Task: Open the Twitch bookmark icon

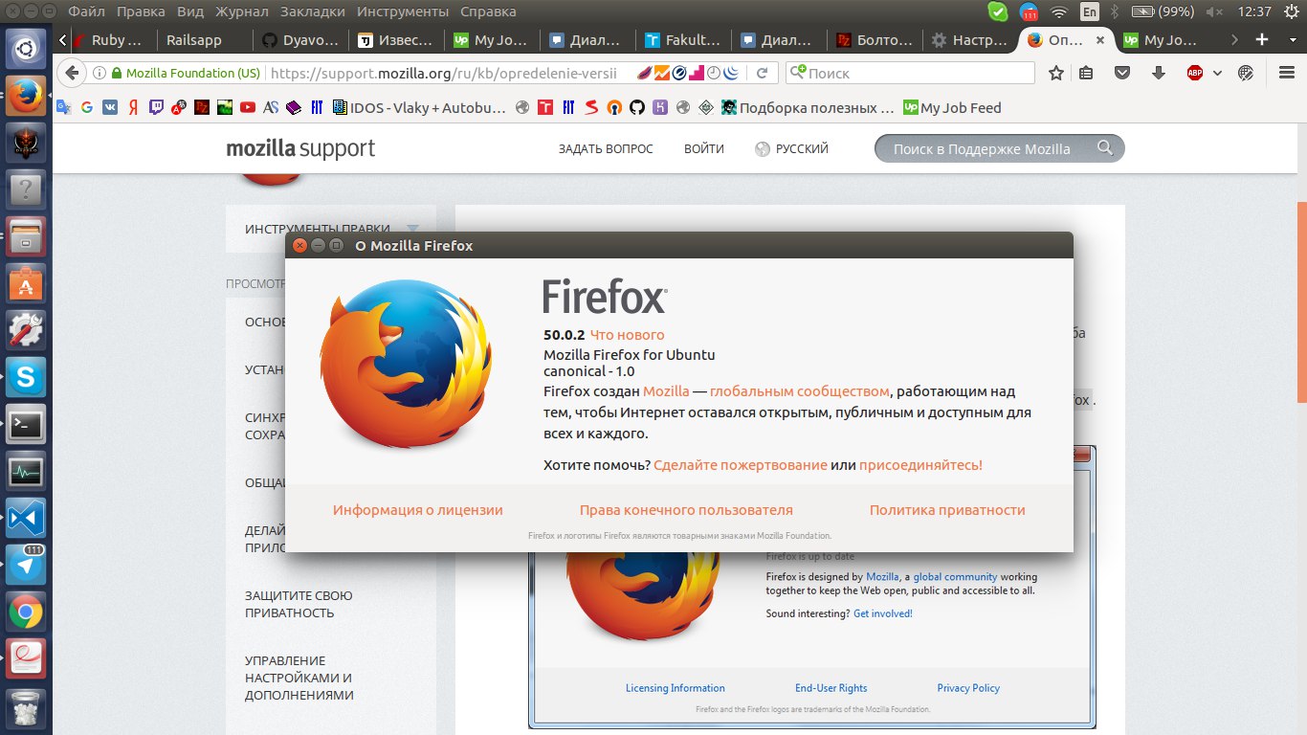Action: (156, 108)
